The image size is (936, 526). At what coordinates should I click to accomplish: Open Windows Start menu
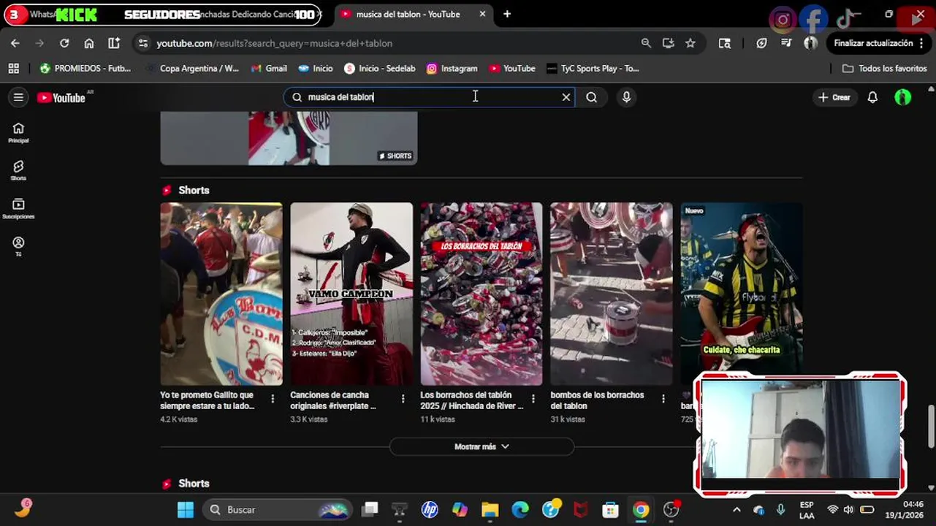(186, 509)
